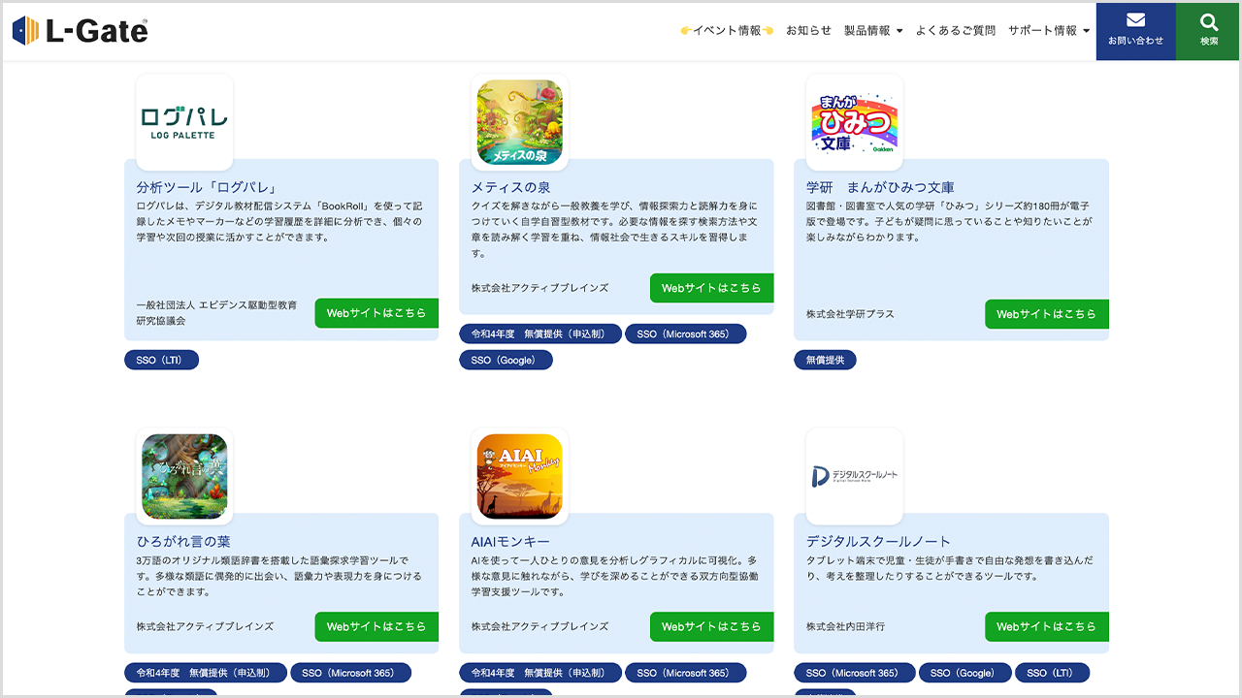Select SSO (Google) tag under デジタルスクールノート
Viewport: 1242px width, 698px height.
(964, 673)
